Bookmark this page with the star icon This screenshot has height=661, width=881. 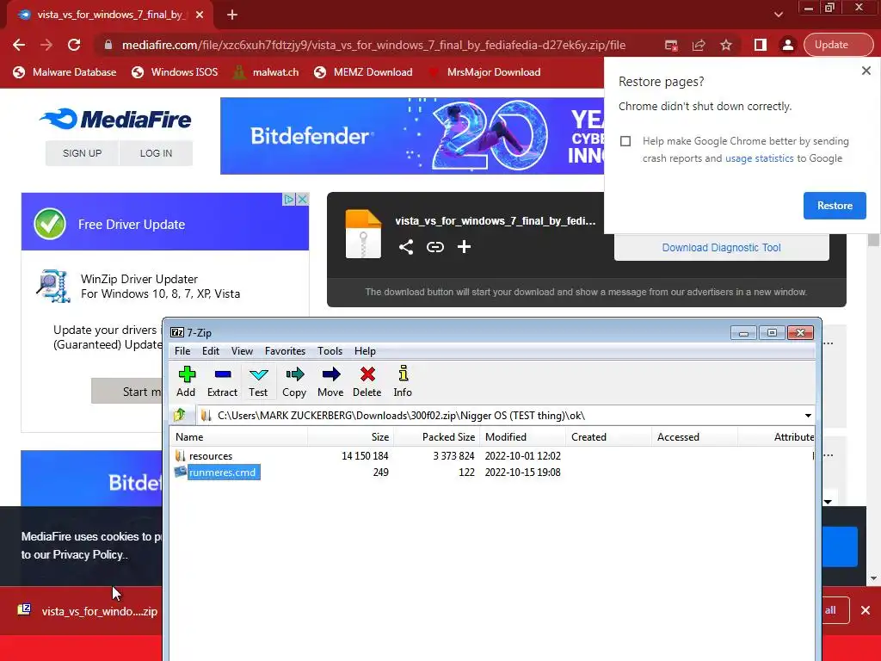726,45
